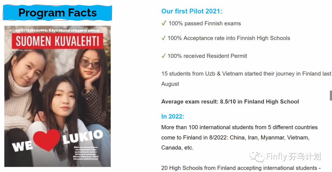The image size is (332, 172).
Task: Click the 'More than 100 international students' paragraph
Action: pos(239,137)
